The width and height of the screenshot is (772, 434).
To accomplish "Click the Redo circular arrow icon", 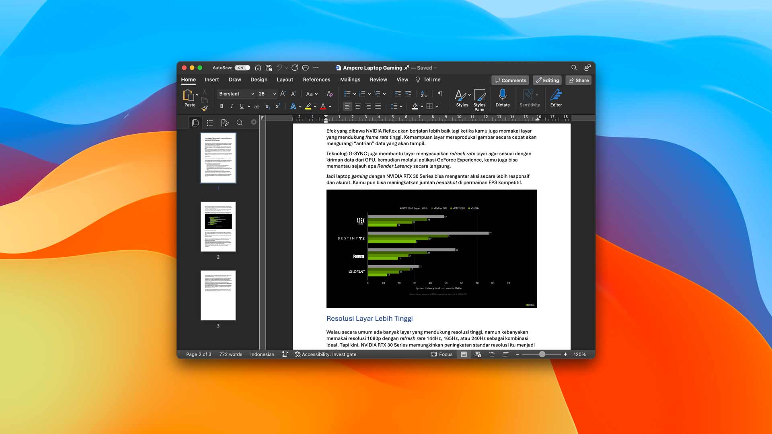I will tap(295, 68).
